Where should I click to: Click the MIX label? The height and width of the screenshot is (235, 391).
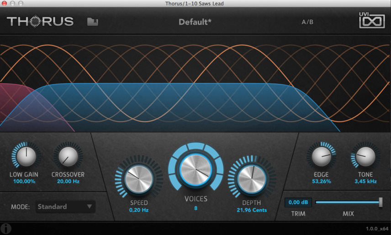pyautogui.click(x=348, y=214)
